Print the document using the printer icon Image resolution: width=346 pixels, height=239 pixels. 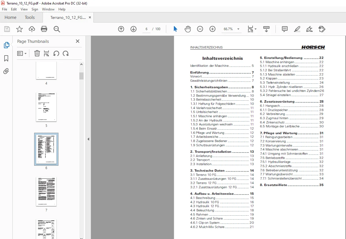44,29
